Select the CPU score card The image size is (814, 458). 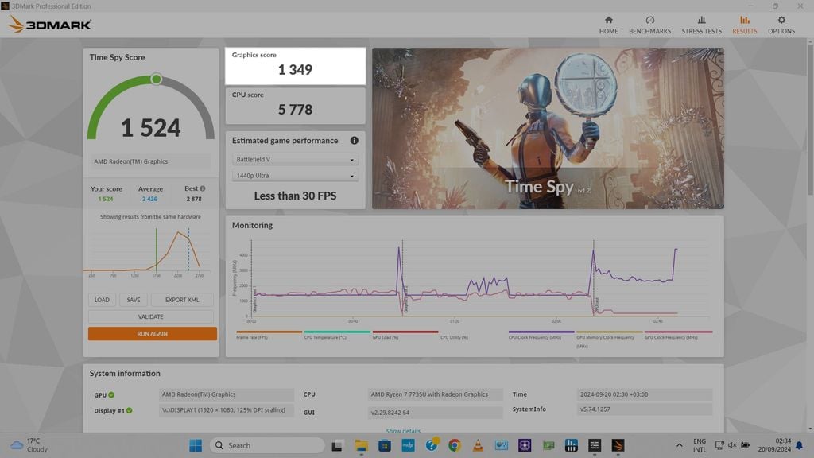[x=295, y=106]
